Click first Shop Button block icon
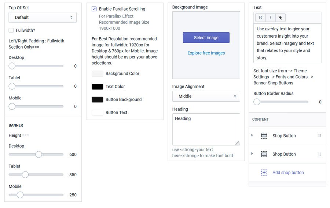 pyautogui.click(x=264, y=136)
